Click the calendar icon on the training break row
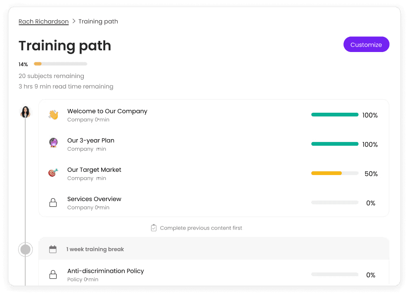Screen dimensions: 409x296 coord(53,249)
